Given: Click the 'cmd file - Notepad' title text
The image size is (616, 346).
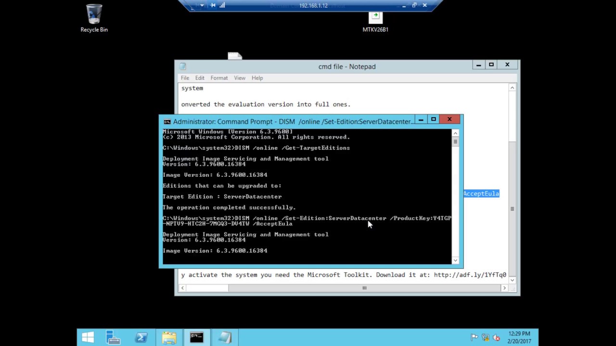Looking at the screenshot, I should tap(347, 66).
